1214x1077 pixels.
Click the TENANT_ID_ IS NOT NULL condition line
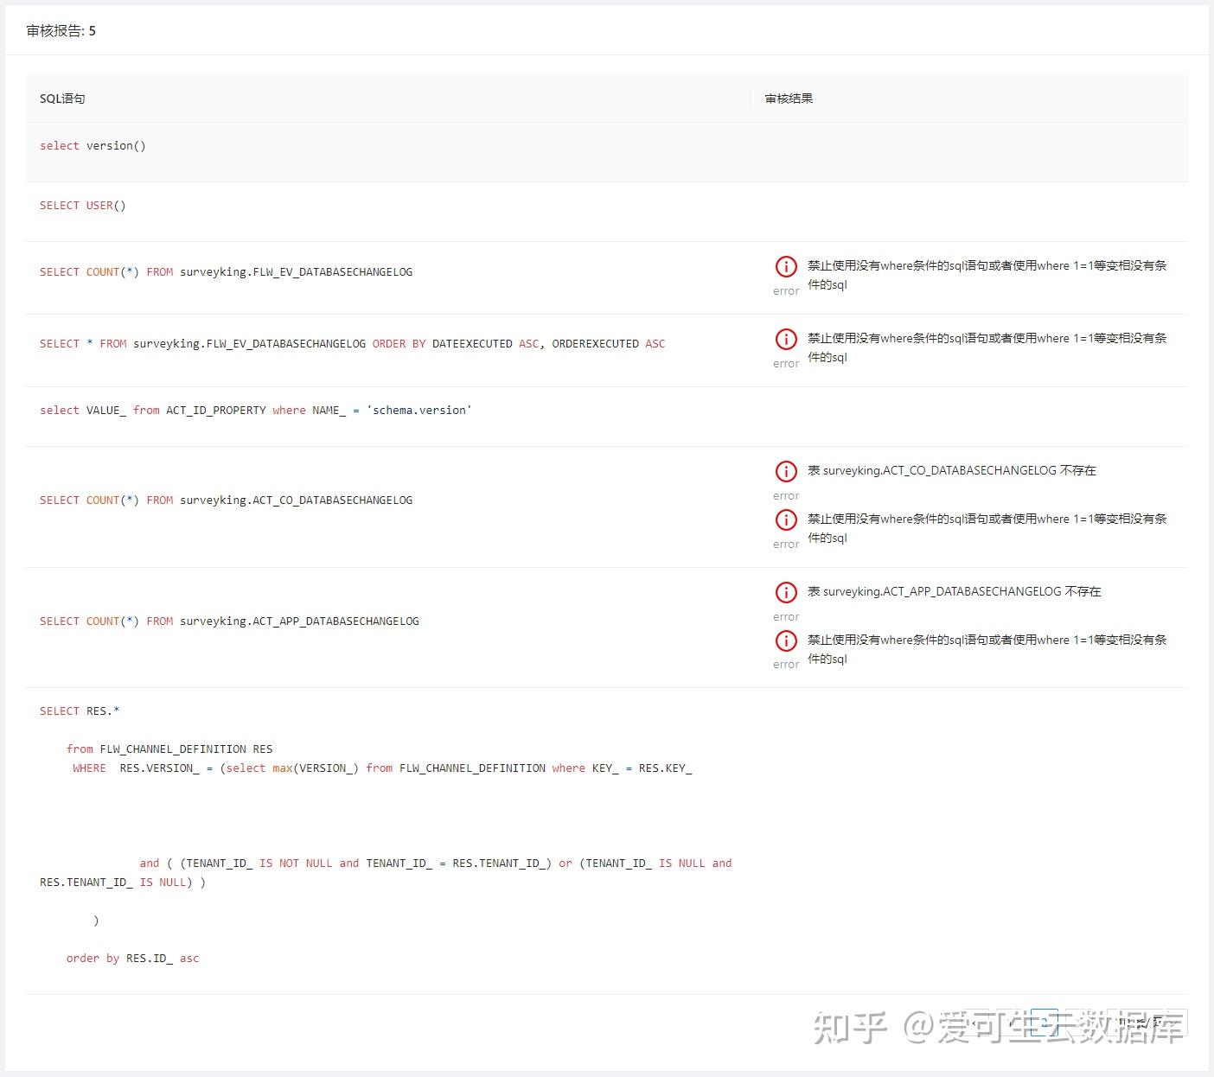click(x=436, y=864)
